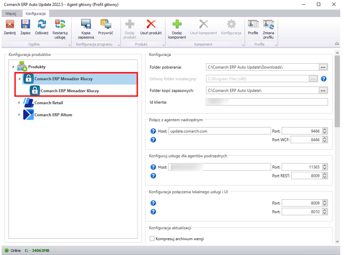Select Comarch ERP Altum tree item
345x255 pixels.
(53, 115)
